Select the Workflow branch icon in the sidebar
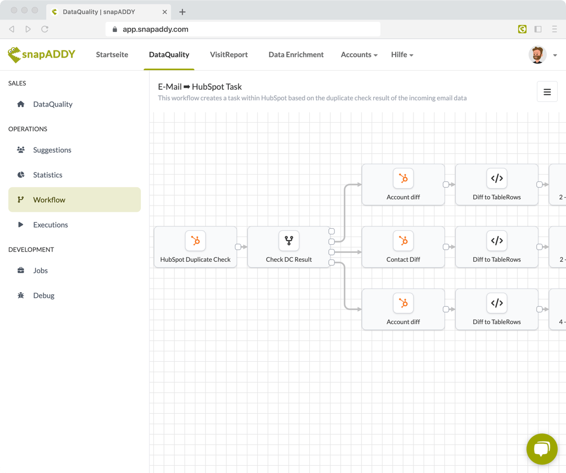 20,200
